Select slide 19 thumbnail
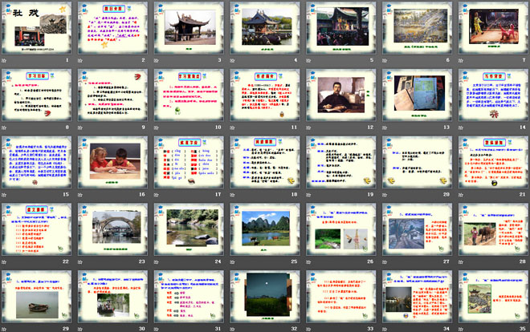Viewport: 530px width, 332px height. click(340, 162)
